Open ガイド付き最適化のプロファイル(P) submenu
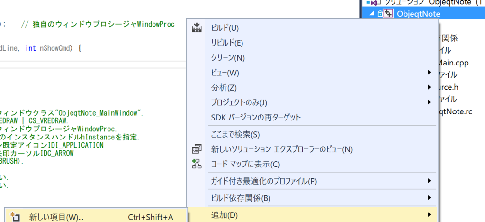This screenshot has width=485, height=222. (x=313, y=181)
